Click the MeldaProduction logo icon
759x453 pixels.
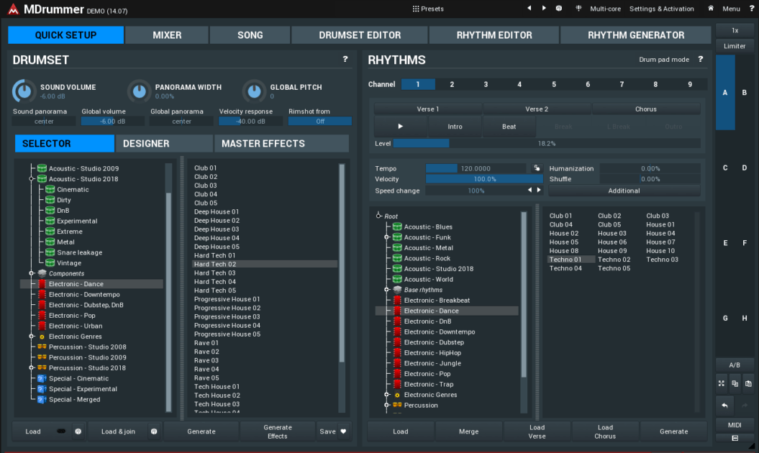pyautogui.click(x=13, y=9)
